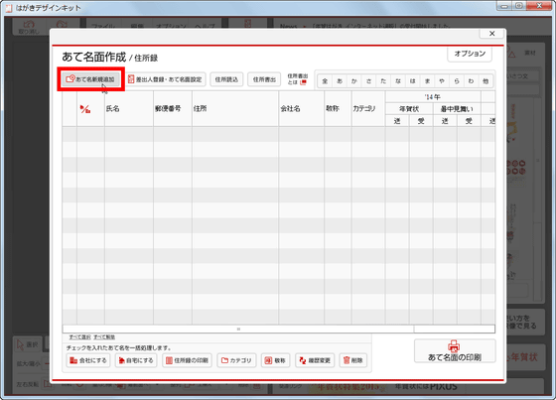The image size is (556, 400).
Task: Click the 敬称 honorific icon button
Action: click(276, 360)
